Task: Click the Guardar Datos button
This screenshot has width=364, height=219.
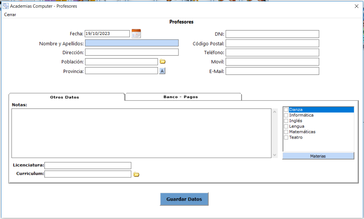Action: click(184, 199)
